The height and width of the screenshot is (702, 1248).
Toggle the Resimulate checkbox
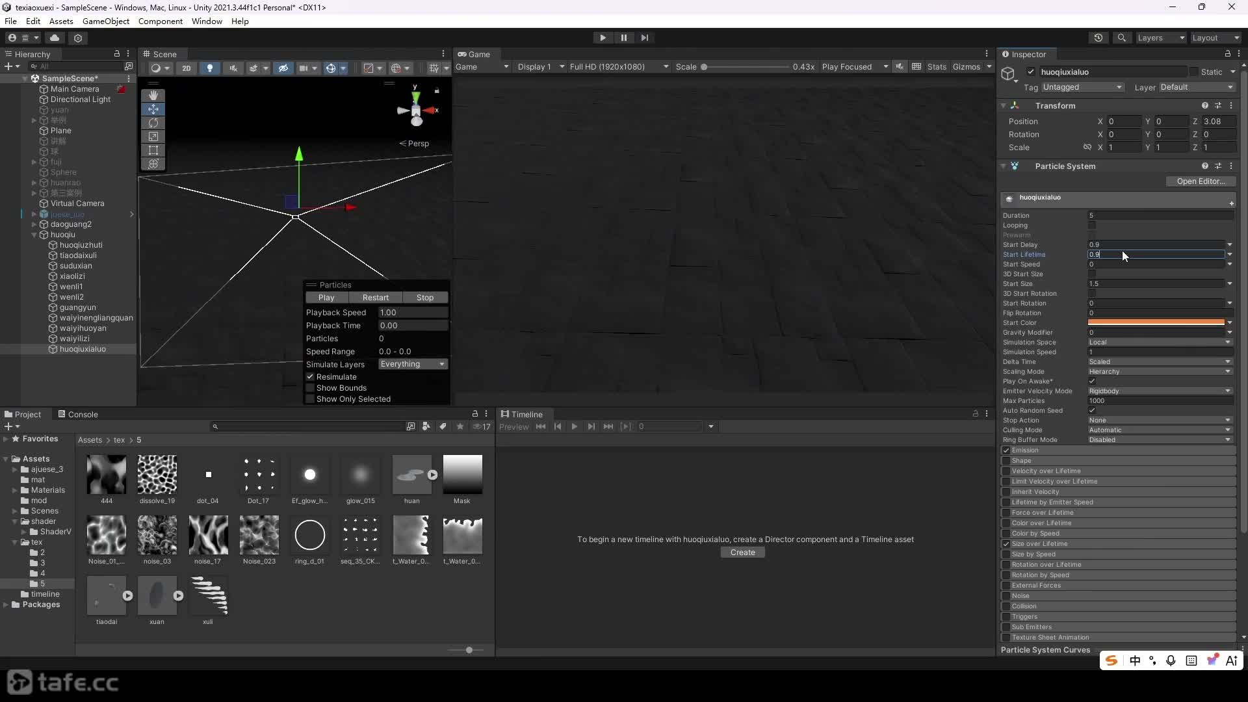310,377
